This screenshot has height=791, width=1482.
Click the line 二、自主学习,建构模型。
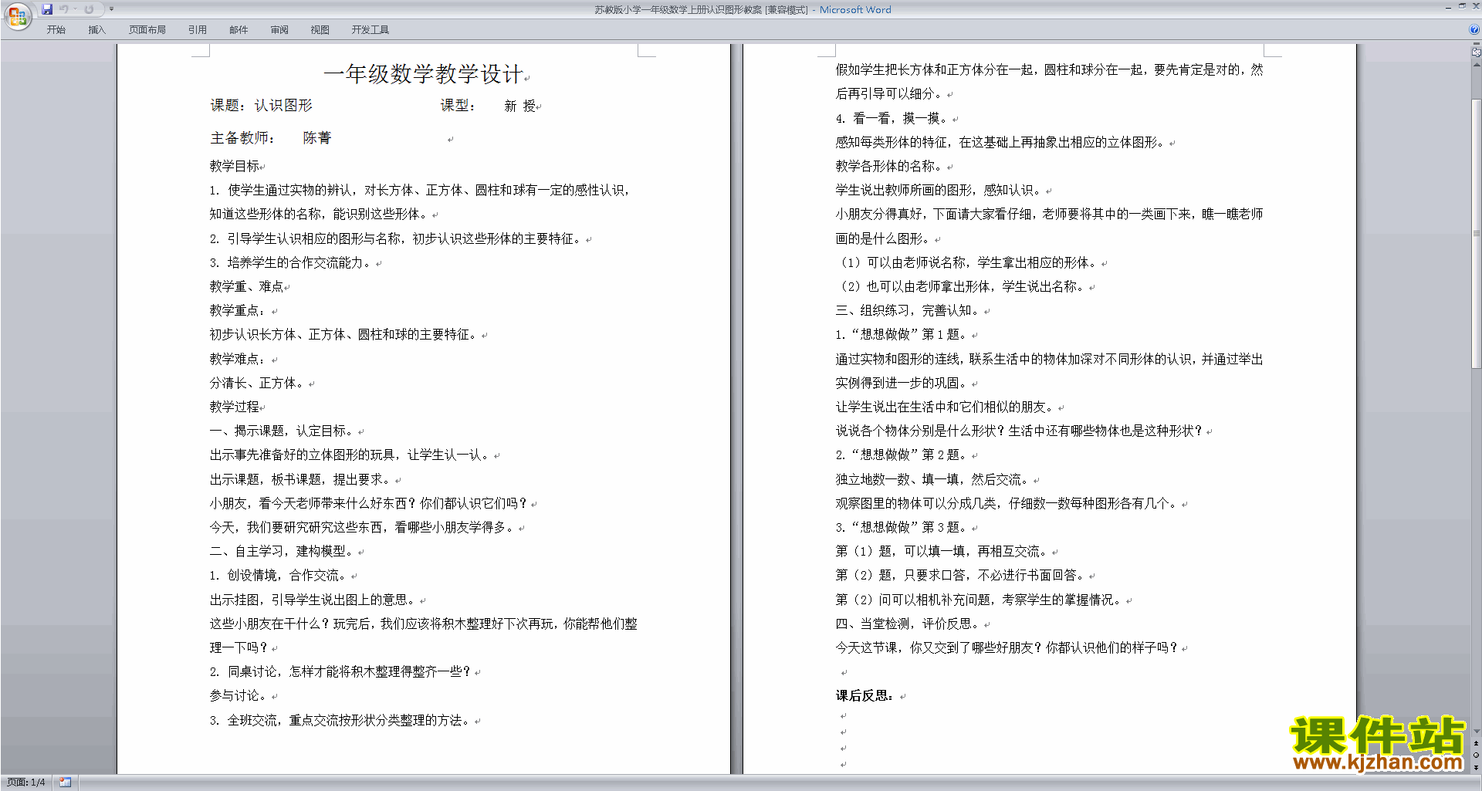pos(283,551)
